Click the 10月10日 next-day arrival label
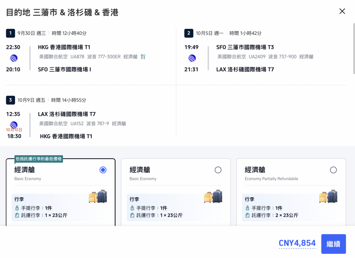Image resolution: width=355 pixels, height=258 pixels. click(14, 130)
